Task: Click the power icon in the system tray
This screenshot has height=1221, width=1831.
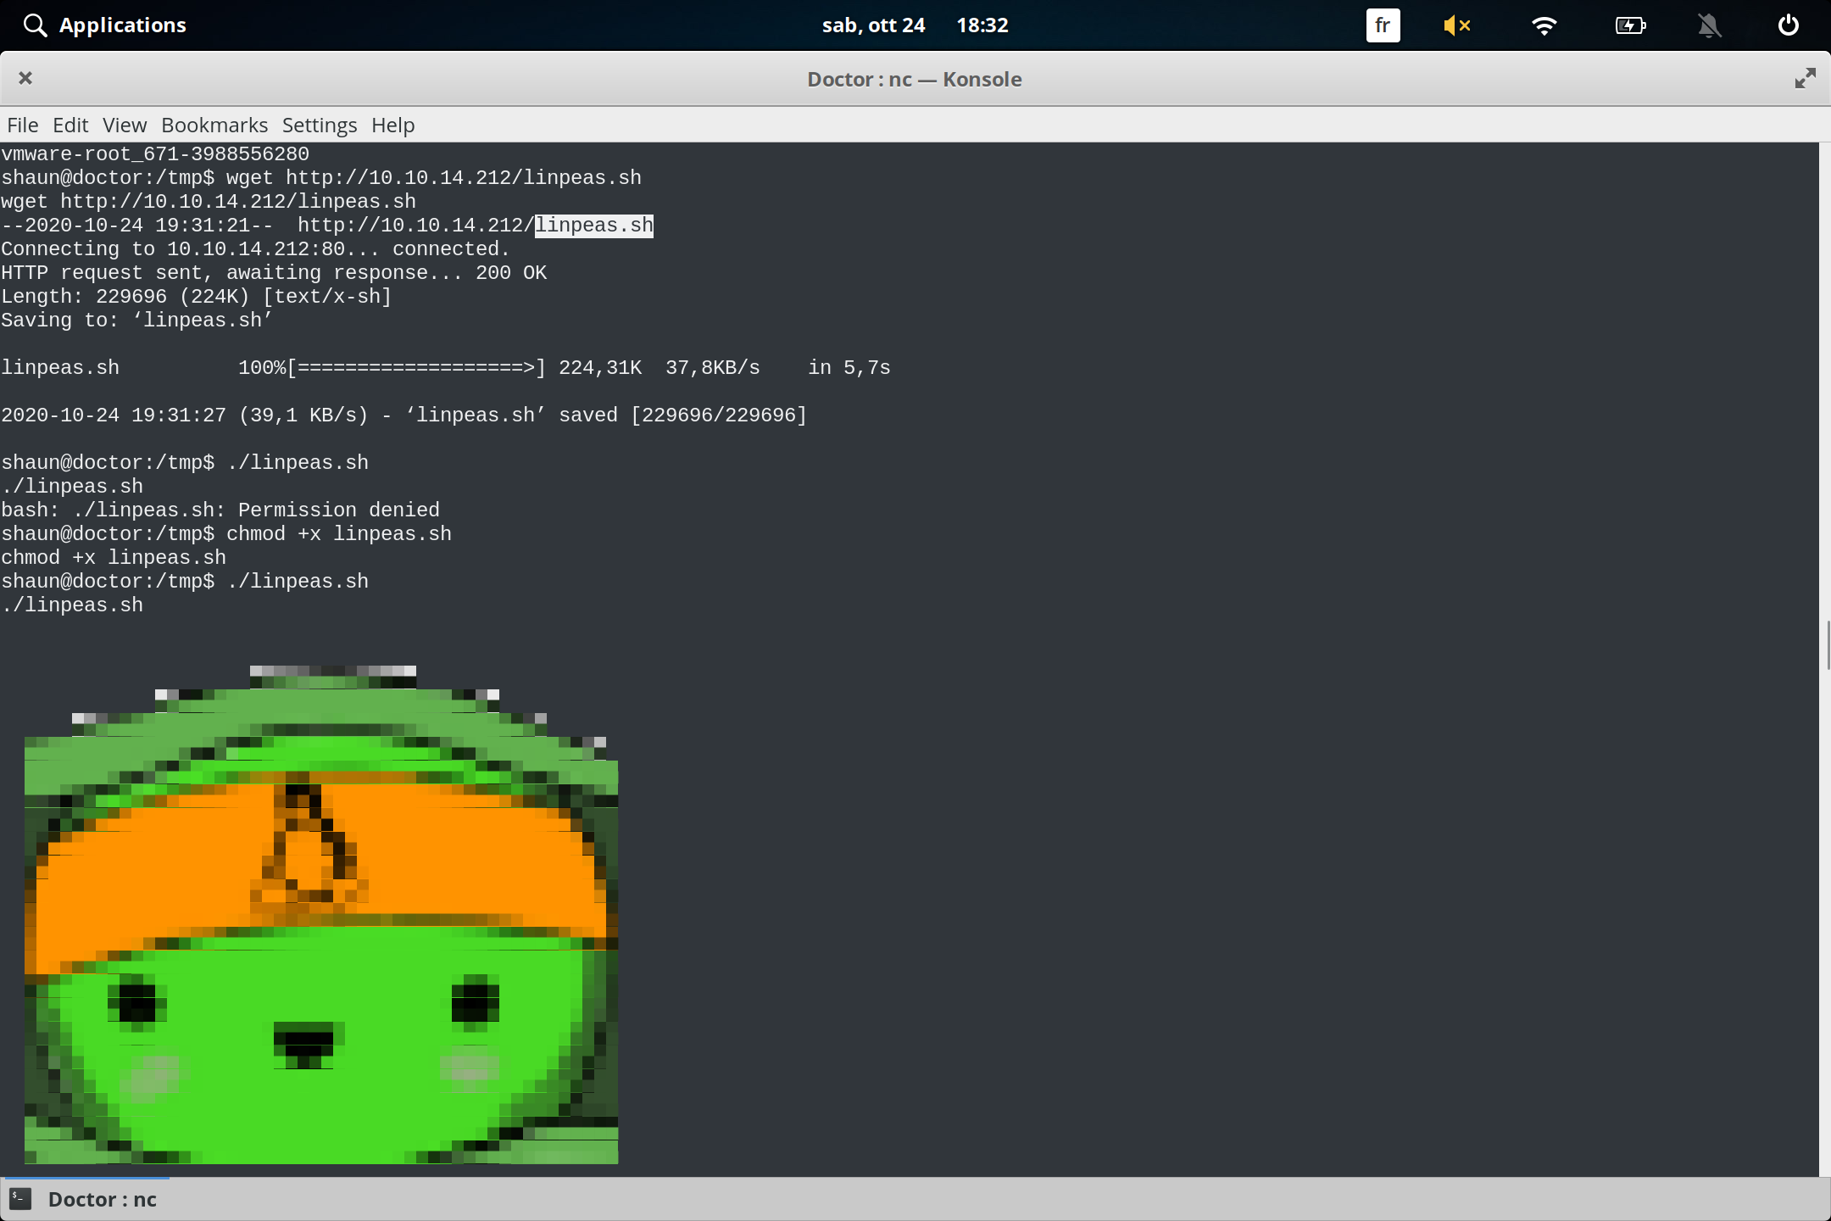Action: (x=1788, y=25)
